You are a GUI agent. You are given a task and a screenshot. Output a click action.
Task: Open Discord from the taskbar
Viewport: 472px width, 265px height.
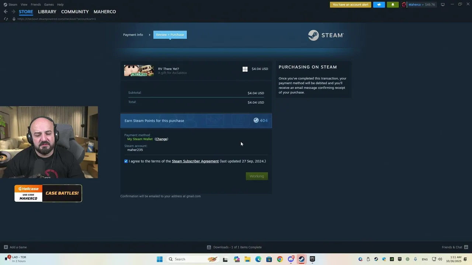click(291, 259)
